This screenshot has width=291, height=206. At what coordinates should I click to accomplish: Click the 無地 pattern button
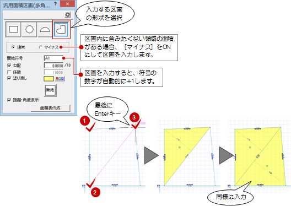coord(50,90)
